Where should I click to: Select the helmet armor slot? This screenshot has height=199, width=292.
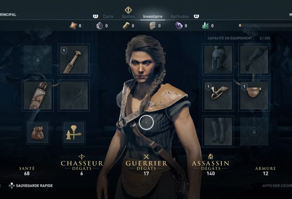218,60
